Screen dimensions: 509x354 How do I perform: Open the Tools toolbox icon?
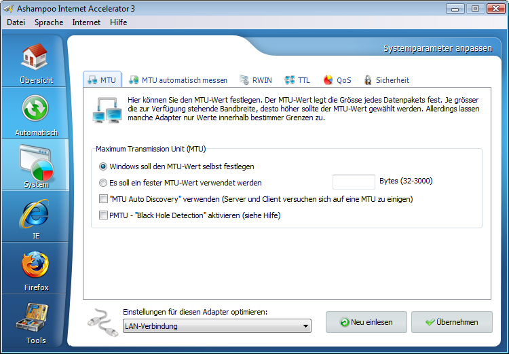click(36, 319)
